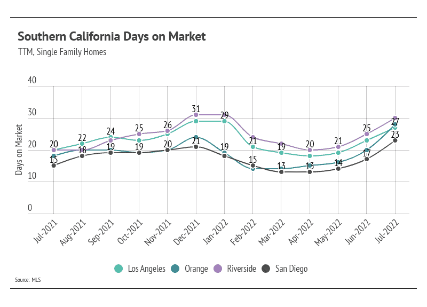Click the Dec-2021 x-axis label
The height and width of the screenshot is (307, 427).
point(186,232)
